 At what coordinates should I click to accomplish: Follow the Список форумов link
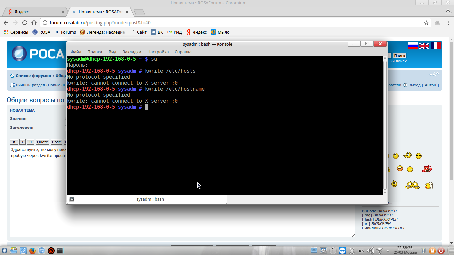click(33, 76)
